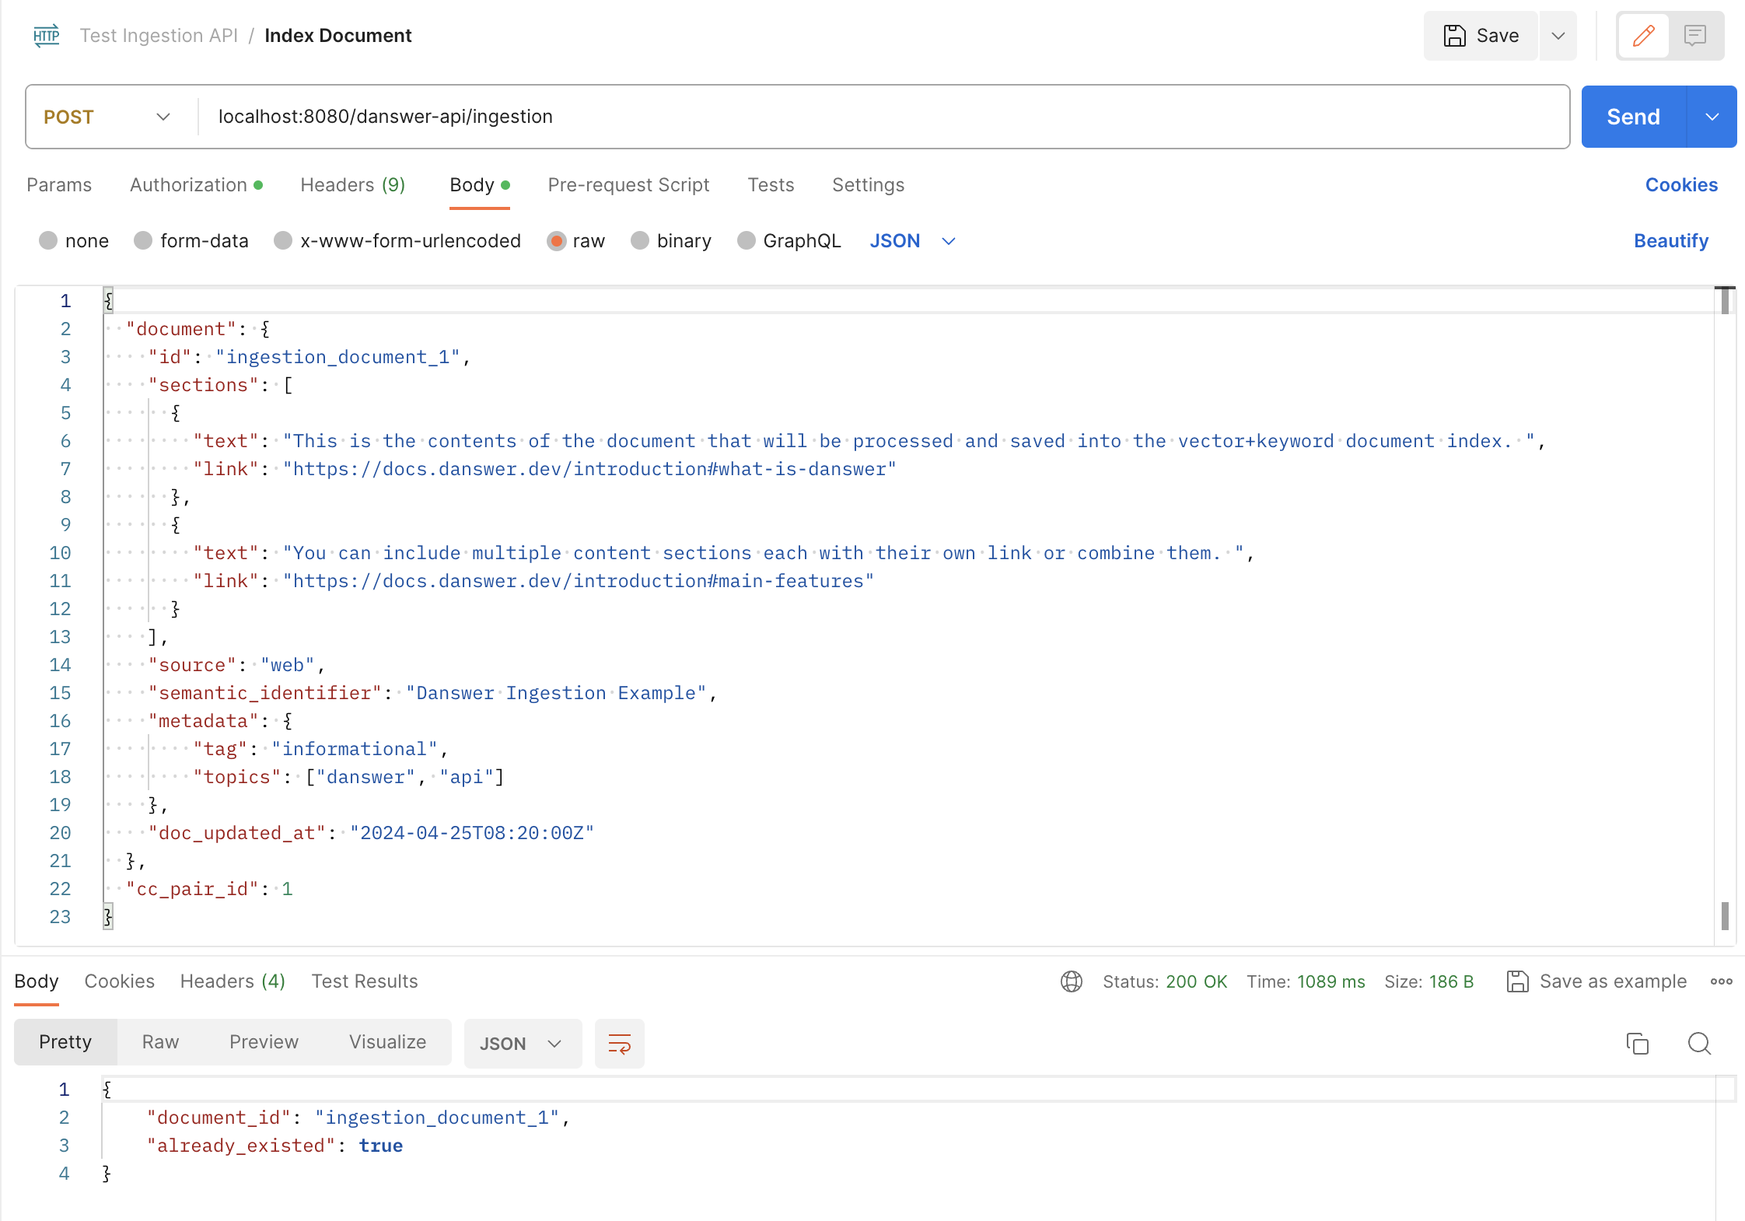The image size is (1745, 1221).
Task: Click the pencil edit mode icon
Action: 1643,36
